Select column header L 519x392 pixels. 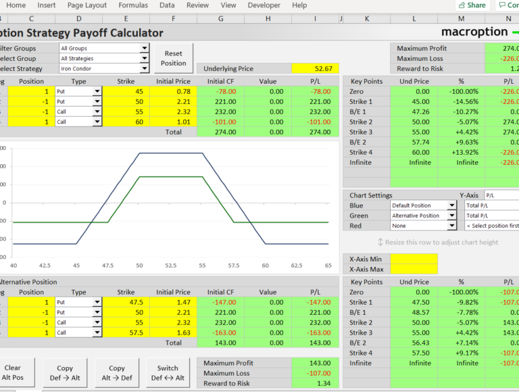414,18
